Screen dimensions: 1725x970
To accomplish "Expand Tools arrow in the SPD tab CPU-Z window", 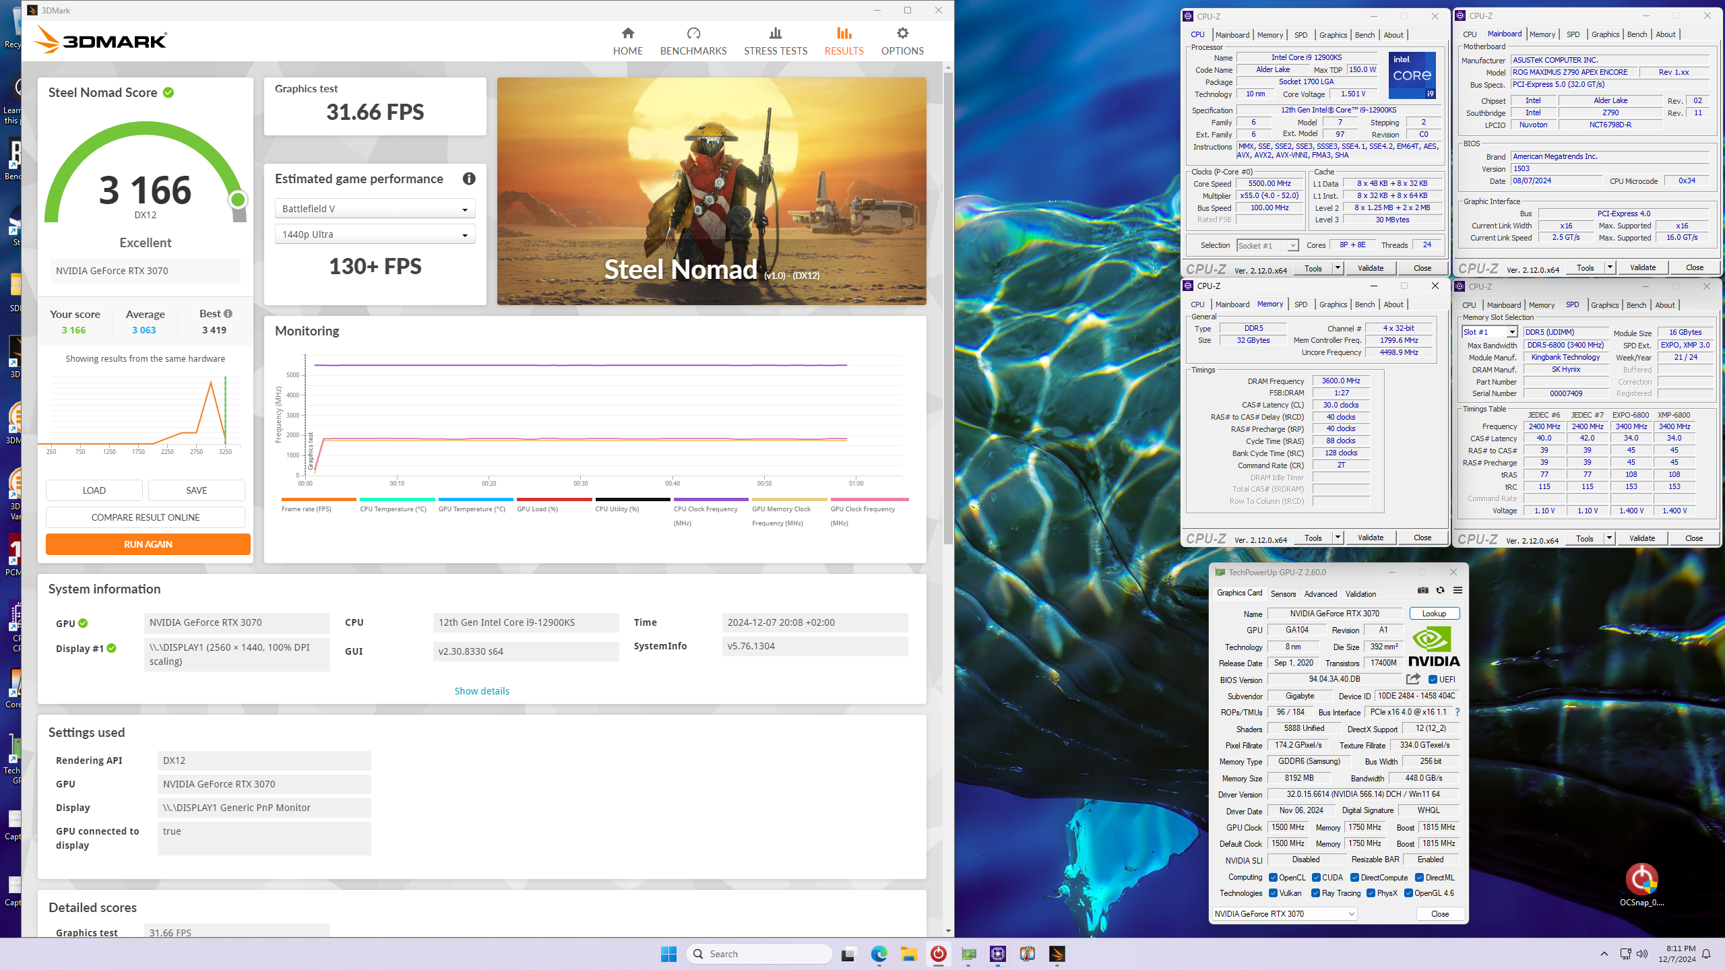I will click(x=1609, y=538).
